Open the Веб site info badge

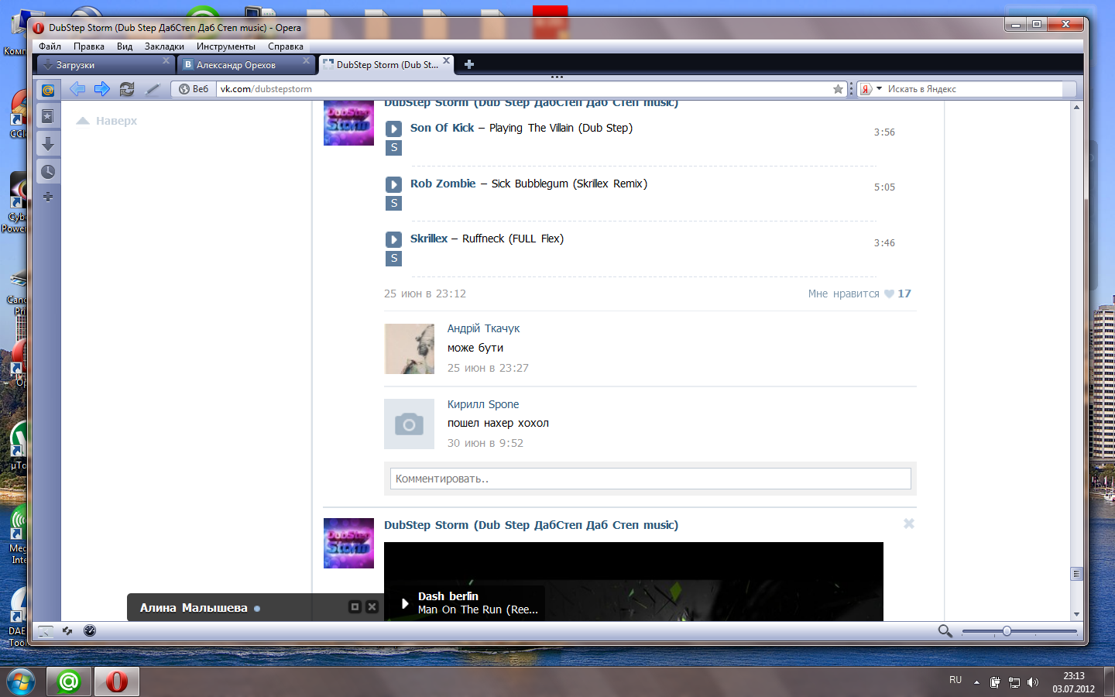(x=194, y=89)
